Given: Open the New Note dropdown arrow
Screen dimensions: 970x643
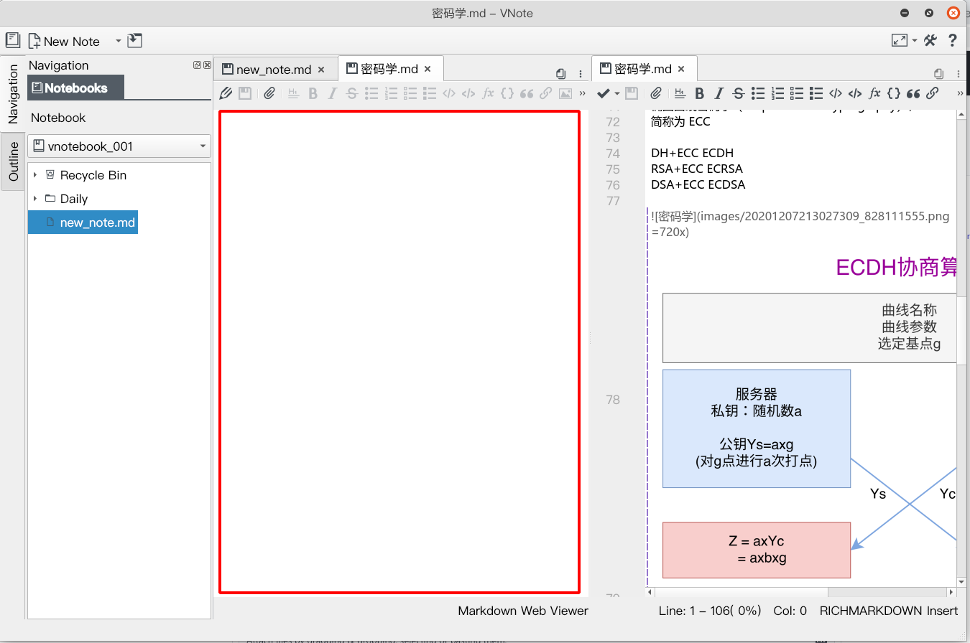Looking at the screenshot, I should point(118,41).
